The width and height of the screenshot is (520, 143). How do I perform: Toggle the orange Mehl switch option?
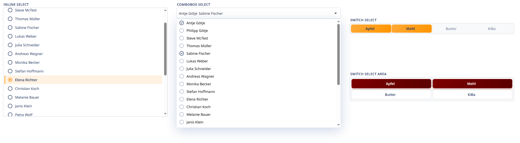tap(411, 29)
